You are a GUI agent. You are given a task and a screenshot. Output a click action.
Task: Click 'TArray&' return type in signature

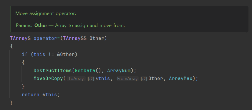click(20, 38)
